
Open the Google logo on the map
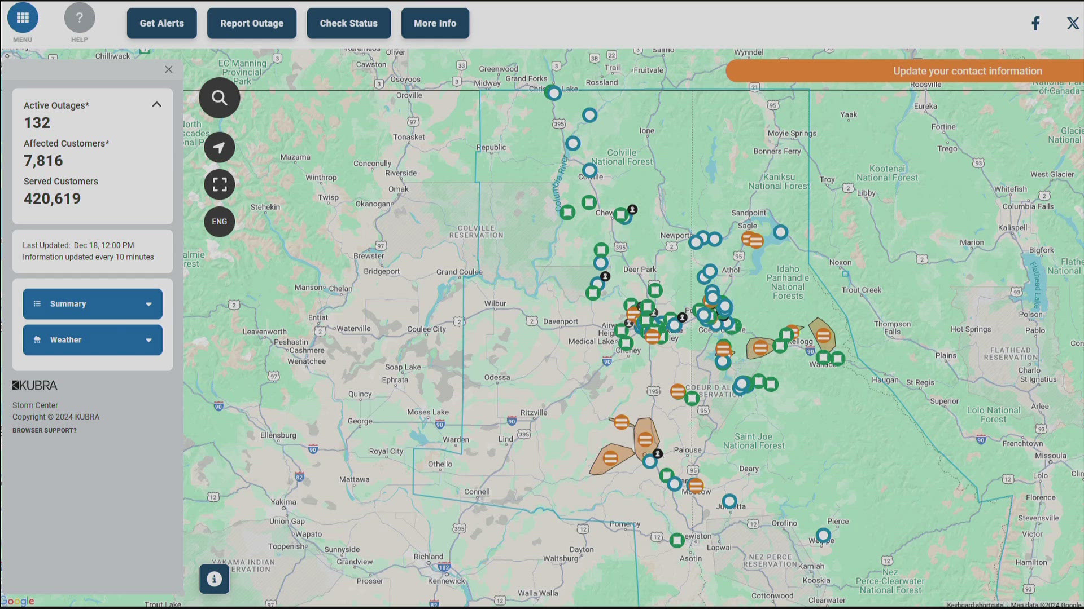18,601
